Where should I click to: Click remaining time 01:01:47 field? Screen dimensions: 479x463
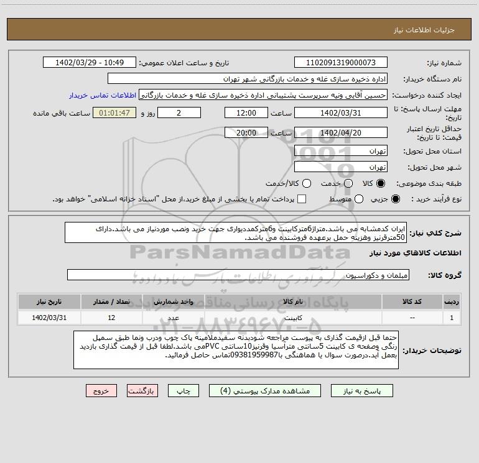(114, 112)
